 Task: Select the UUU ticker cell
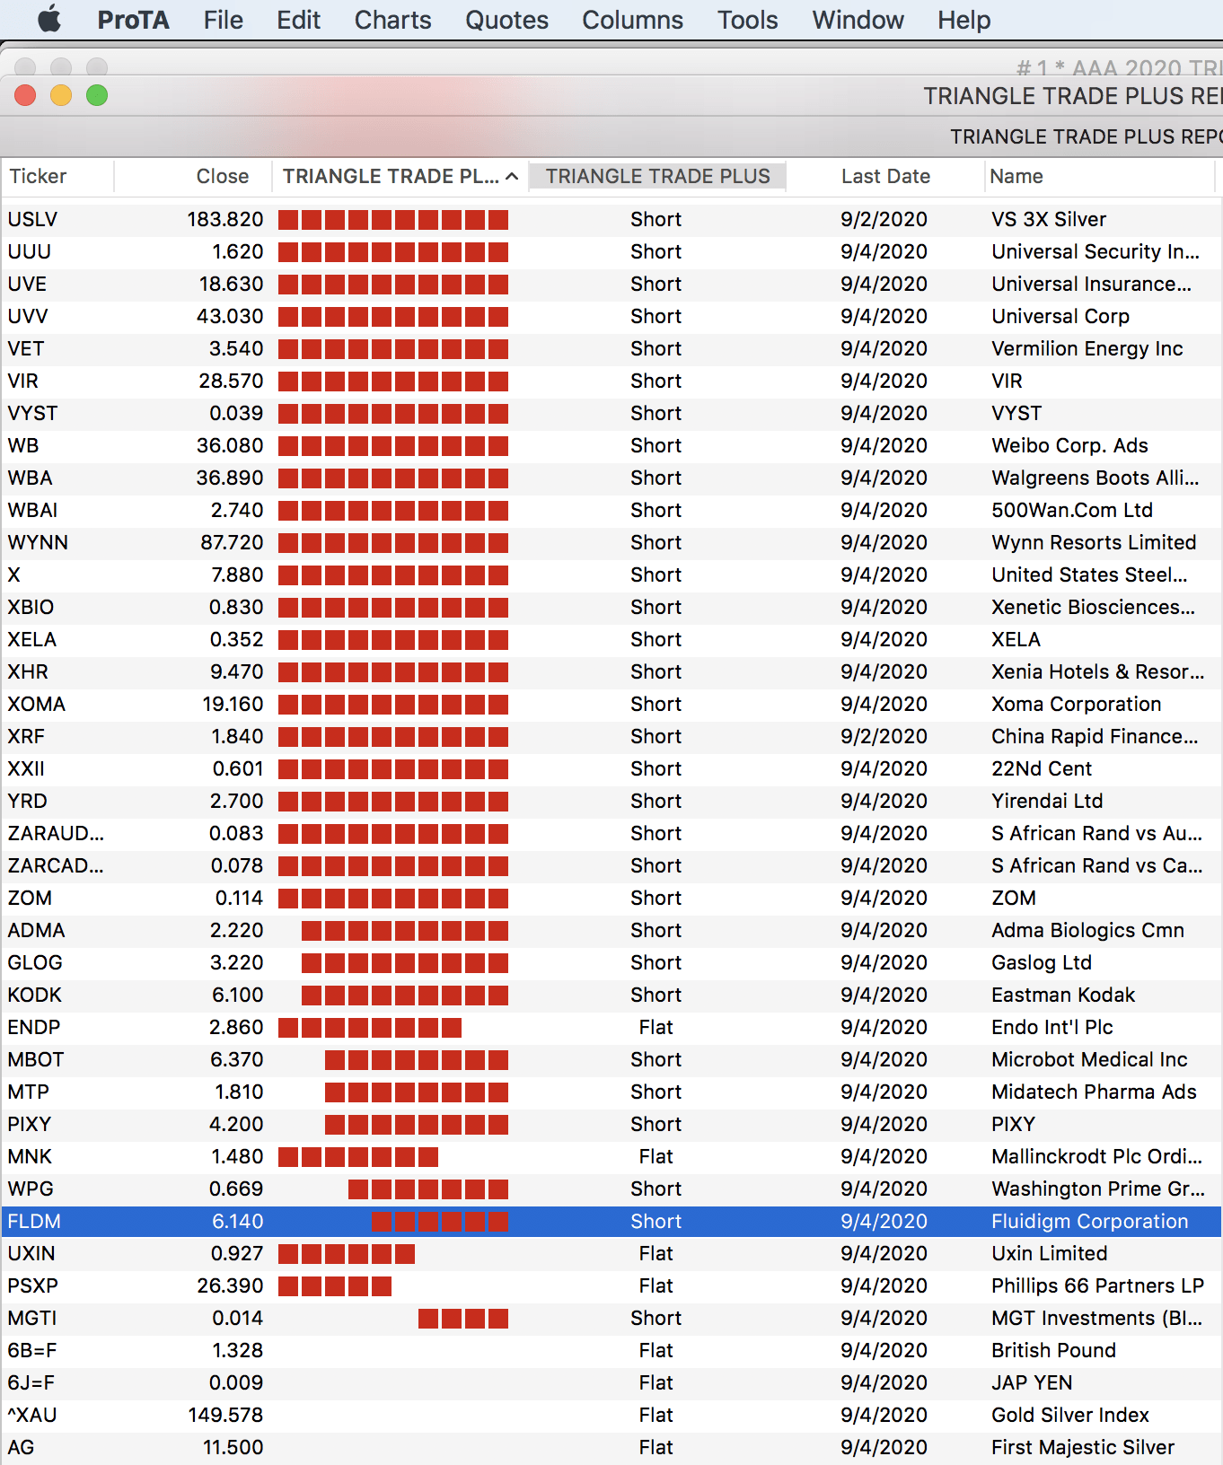[x=29, y=251]
